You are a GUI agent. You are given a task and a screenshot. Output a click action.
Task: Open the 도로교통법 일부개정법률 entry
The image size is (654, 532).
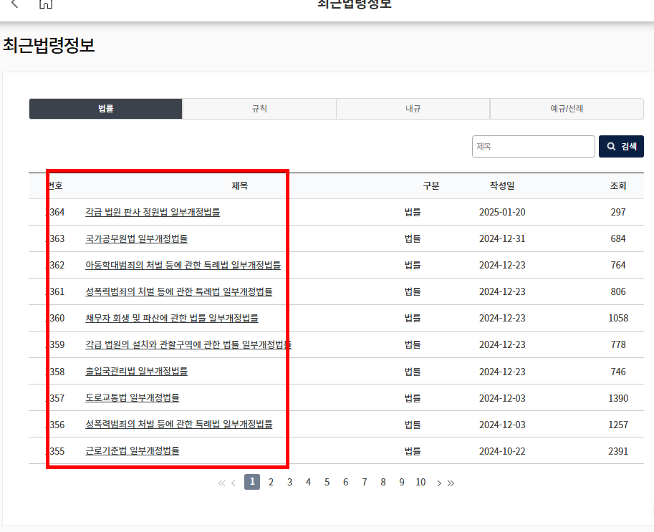131,398
